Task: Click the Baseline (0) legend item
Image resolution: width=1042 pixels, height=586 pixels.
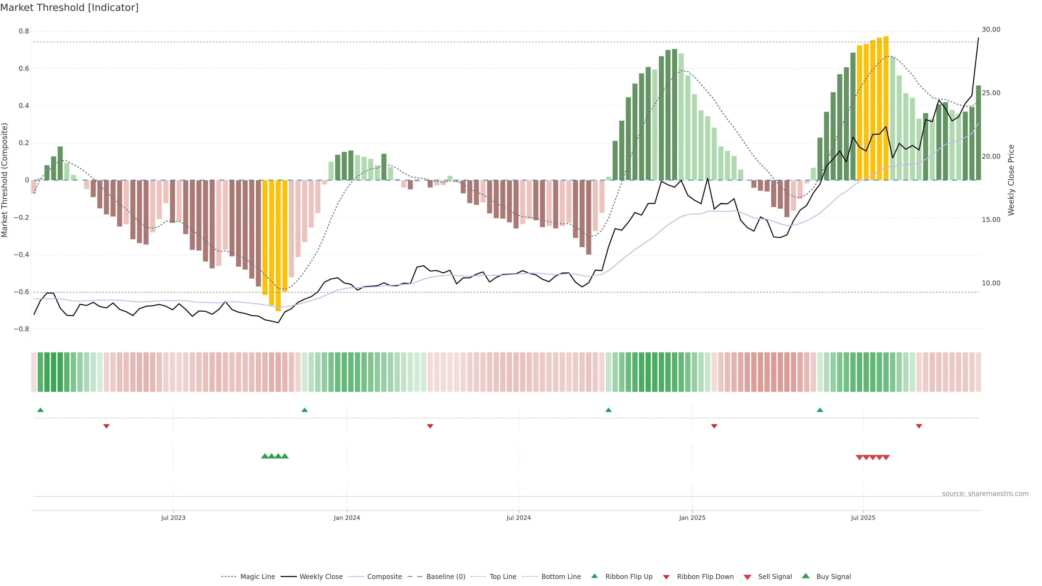Action: coord(445,577)
